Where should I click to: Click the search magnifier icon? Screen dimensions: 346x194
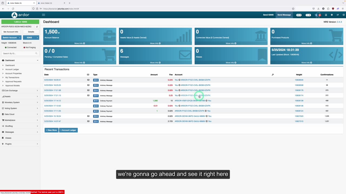[36, 53]
